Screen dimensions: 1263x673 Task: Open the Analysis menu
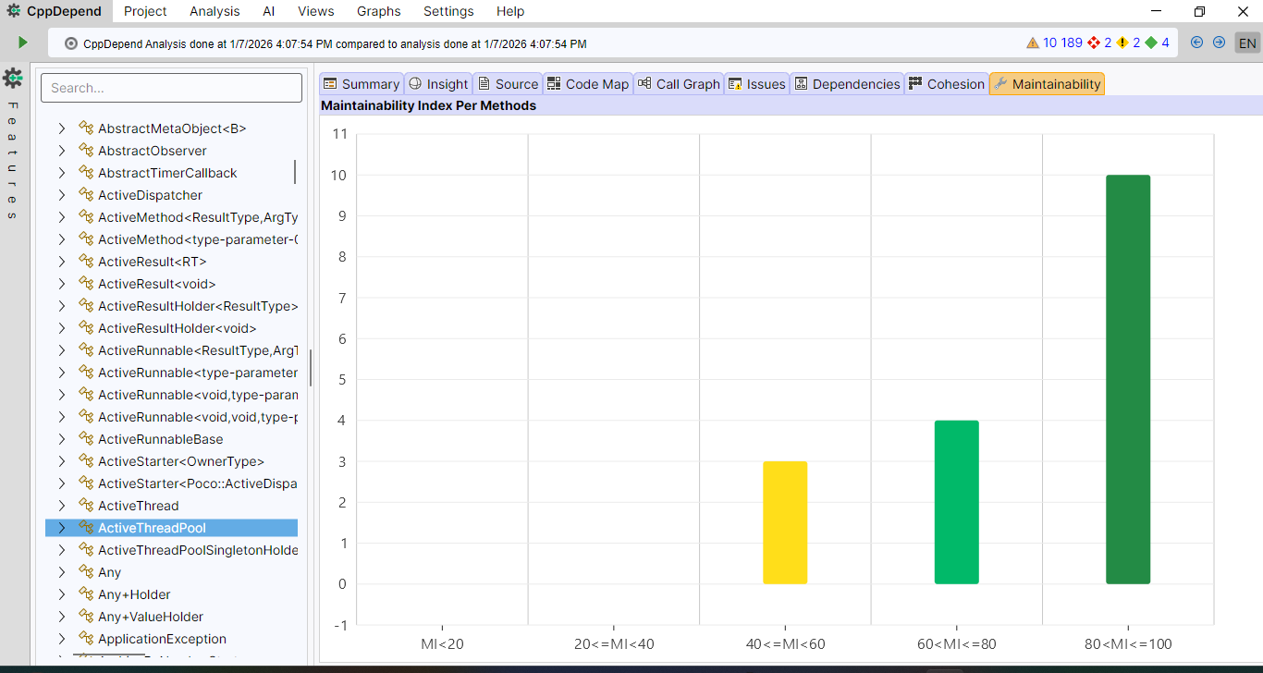215,11
